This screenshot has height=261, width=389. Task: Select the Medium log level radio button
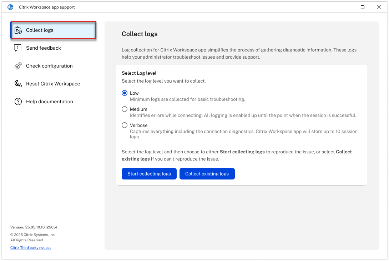tap(125, 109)
